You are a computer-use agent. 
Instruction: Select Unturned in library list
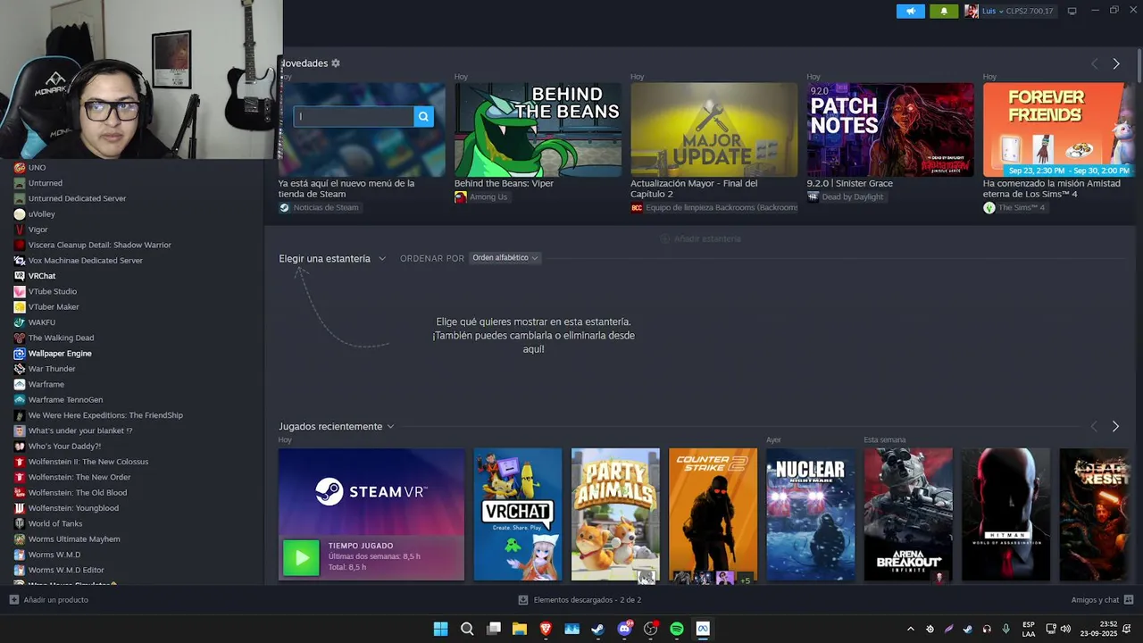click(x=45, y=183)
